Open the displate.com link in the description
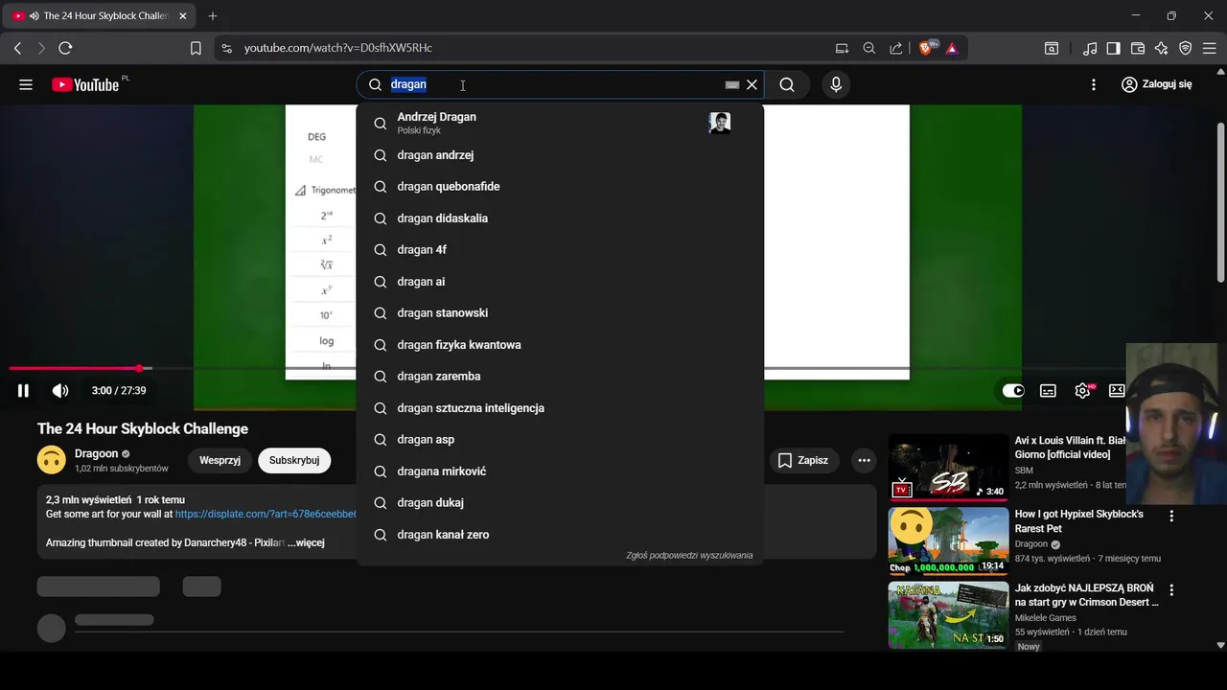This screenshot has width=1227, height=690. [x=266, y=515]
